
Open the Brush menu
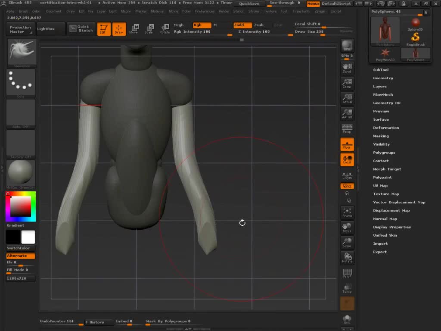(x=23, y=11)
